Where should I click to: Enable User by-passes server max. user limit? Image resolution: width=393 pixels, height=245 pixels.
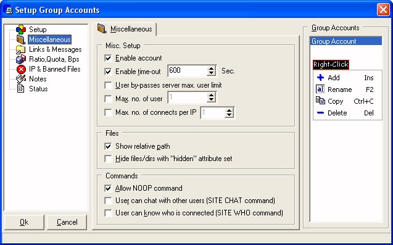click(108, 85)
